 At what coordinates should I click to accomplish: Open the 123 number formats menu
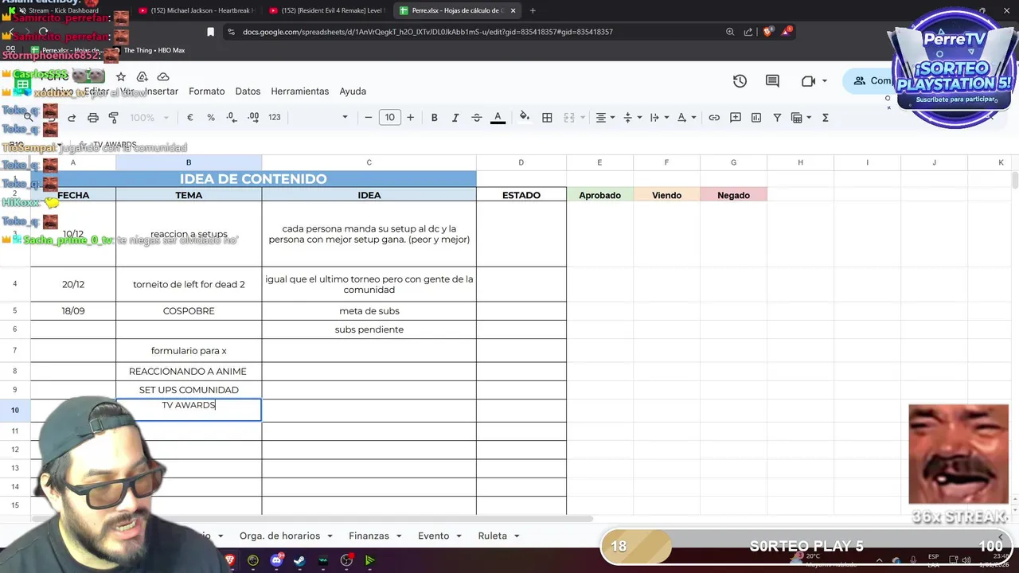point(275,117)
